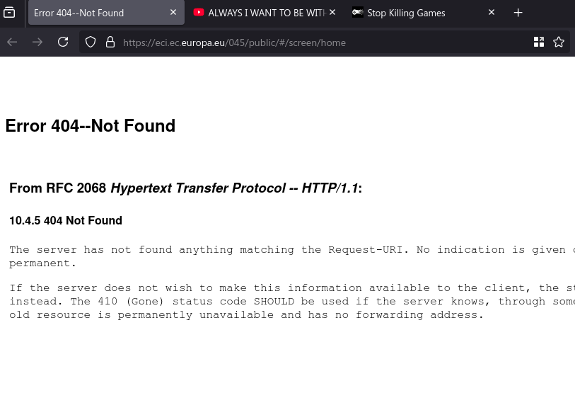Click the YouTube favicon on the tab
Screen dimensions: 575x410
click(199, 13)
